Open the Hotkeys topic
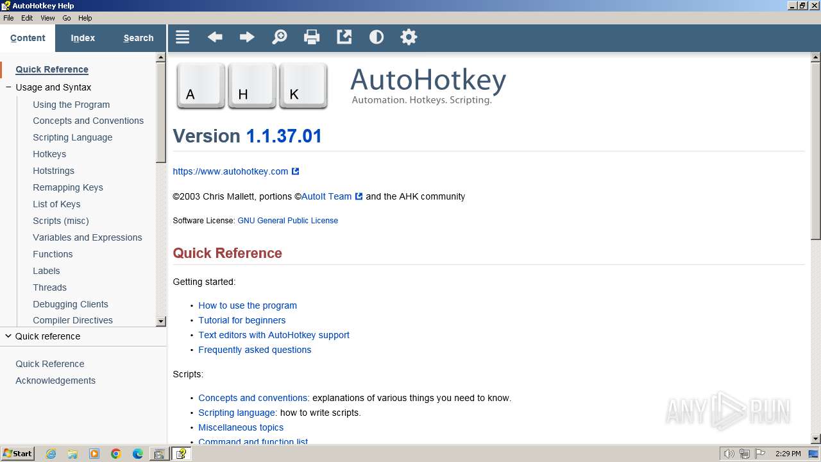 (49, 154)
